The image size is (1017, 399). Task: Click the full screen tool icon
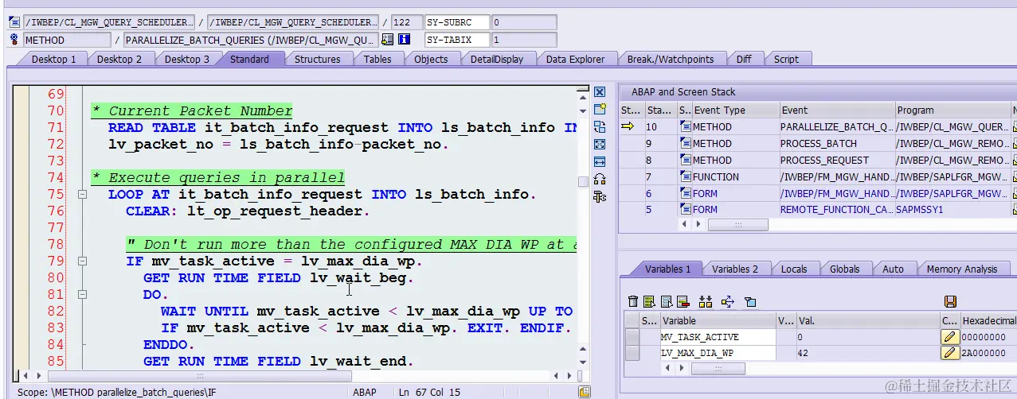[600, 145]
